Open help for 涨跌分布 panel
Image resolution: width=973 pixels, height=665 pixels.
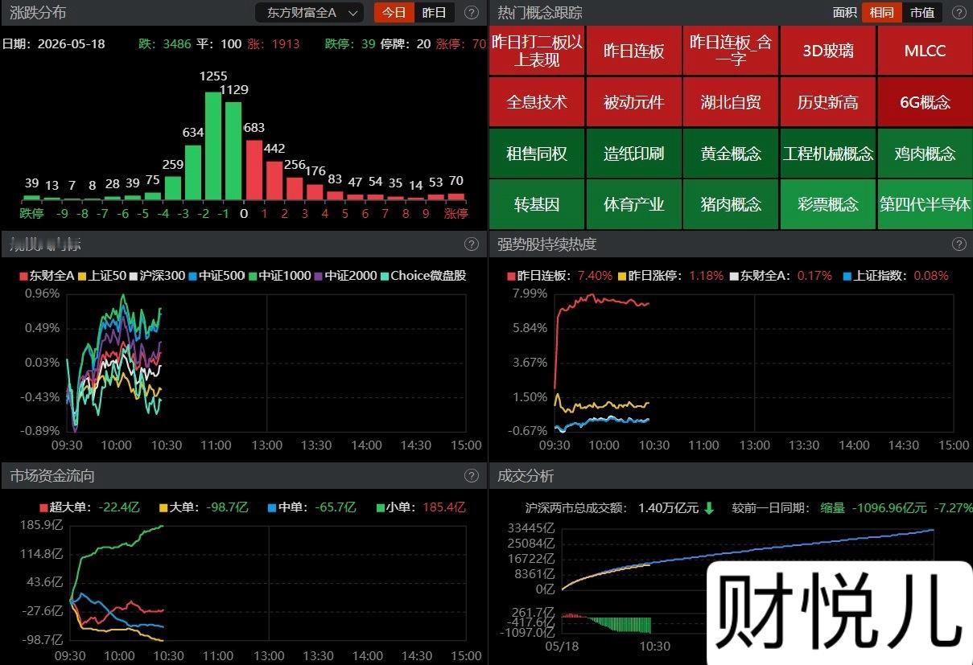tap(472, 13)
